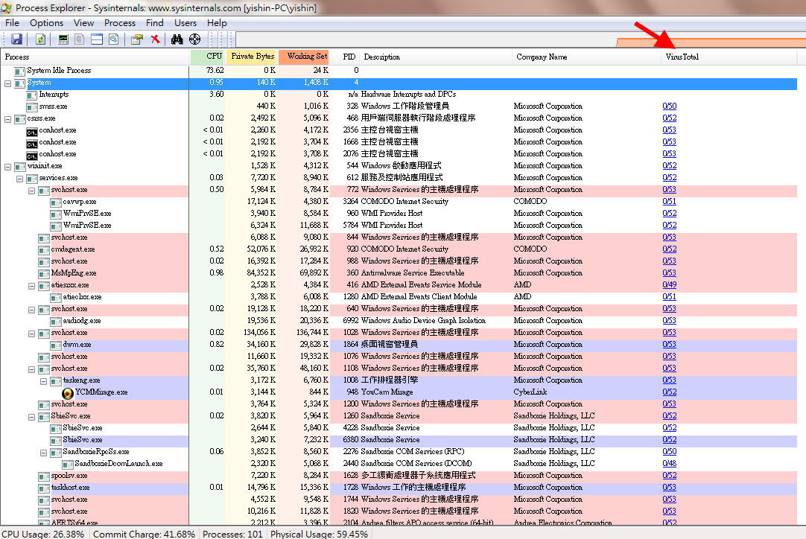Toggle process tree view icon
Image resolution: width=806 pixels, height=539 pixels.
(79, 39)
